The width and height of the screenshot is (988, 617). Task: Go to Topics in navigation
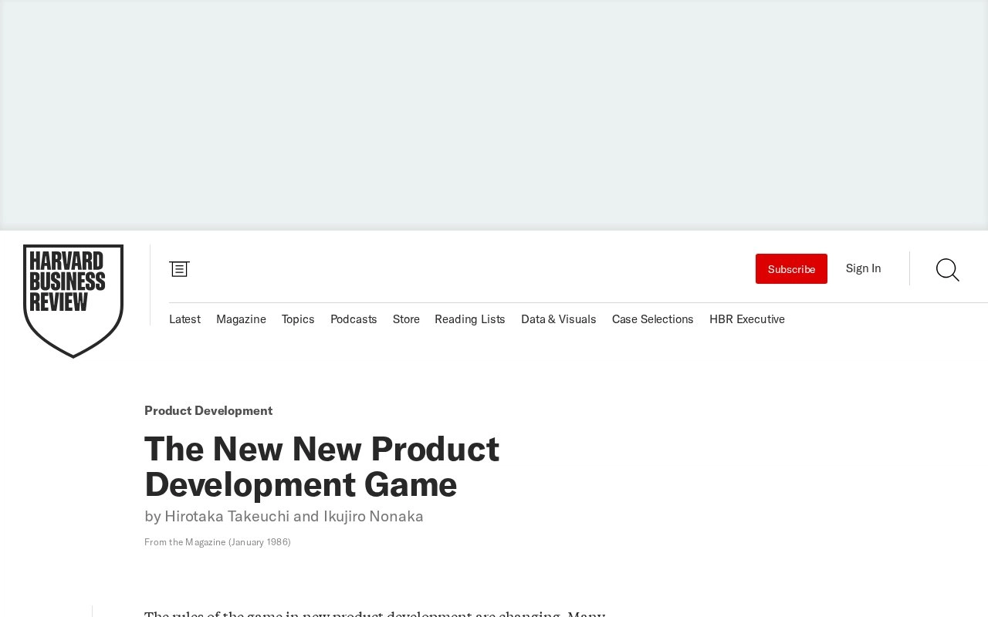[298, 319]
